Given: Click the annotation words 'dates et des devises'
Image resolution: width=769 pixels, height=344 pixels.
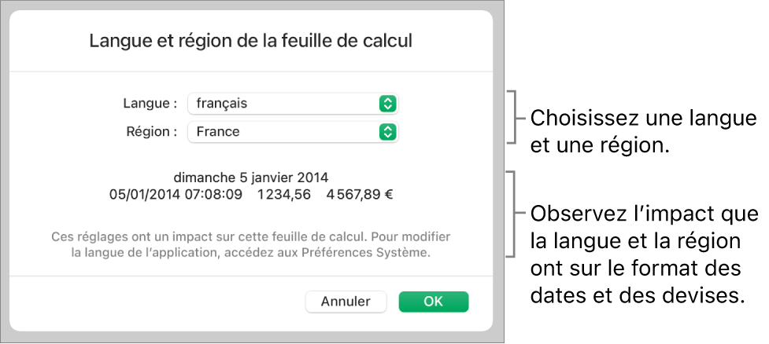Looking at the screenshot, I should pos(638,296).
